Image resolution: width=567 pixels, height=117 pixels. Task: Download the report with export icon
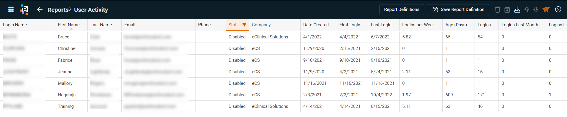coord(517,10)
